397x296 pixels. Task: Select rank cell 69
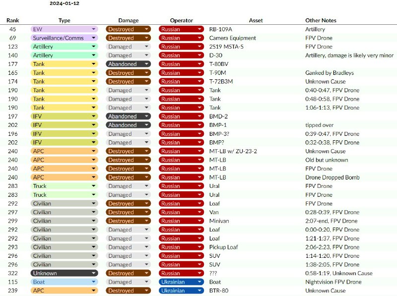tap(13, 38)
